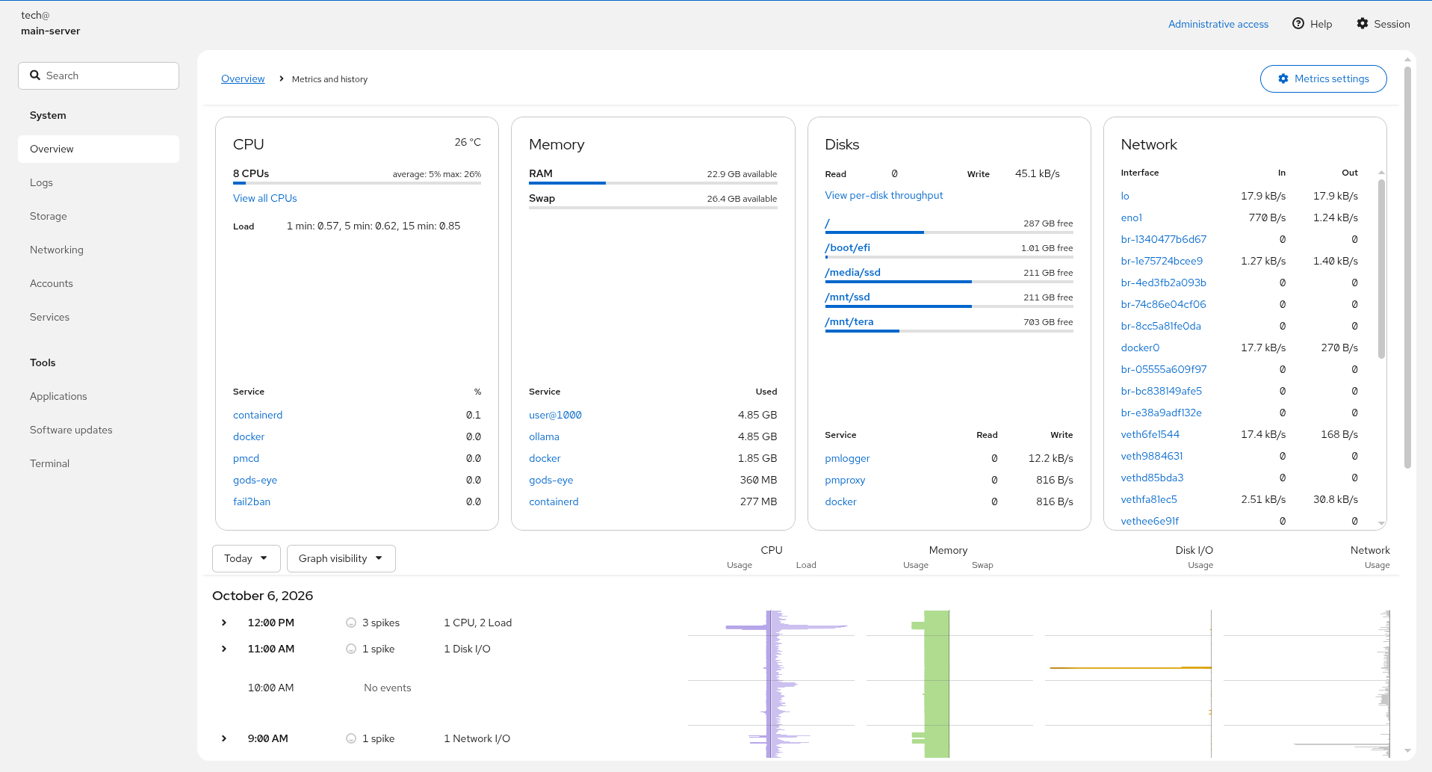Open the veth6fe1544 interface link
Screen dimensions: 1432x772
pyautogui.click(x=1150, y=434)
